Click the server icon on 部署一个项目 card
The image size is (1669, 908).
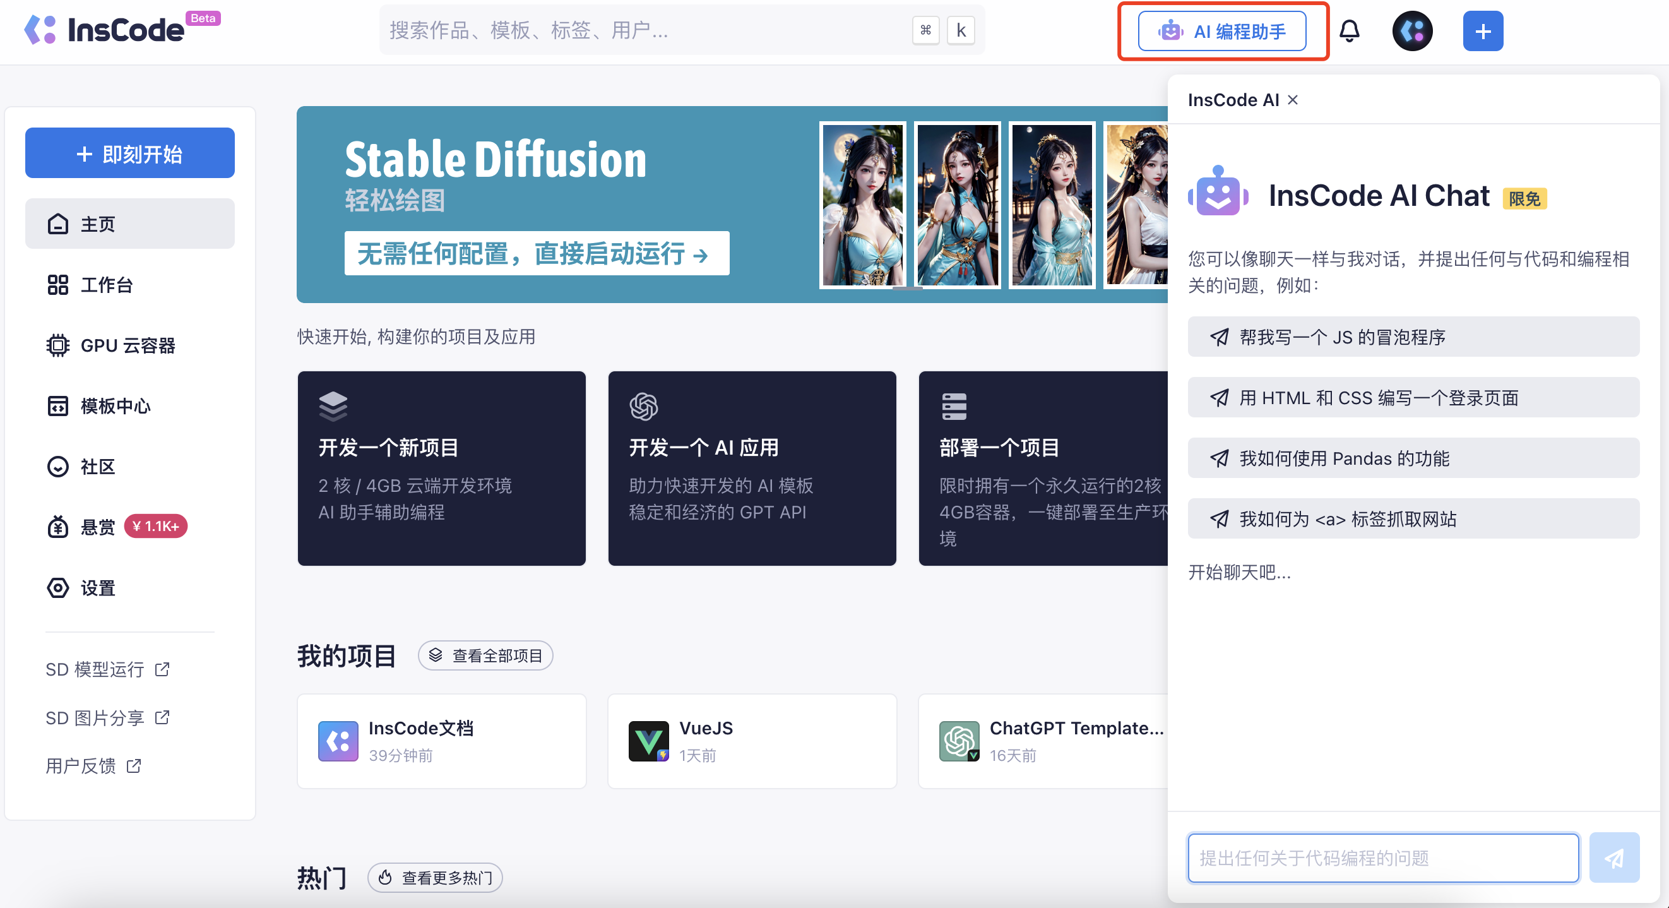(954, 407)
